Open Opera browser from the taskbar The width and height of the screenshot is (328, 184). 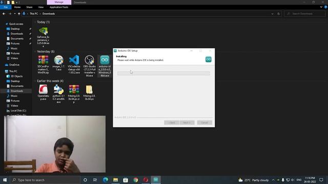pos(146,180)
